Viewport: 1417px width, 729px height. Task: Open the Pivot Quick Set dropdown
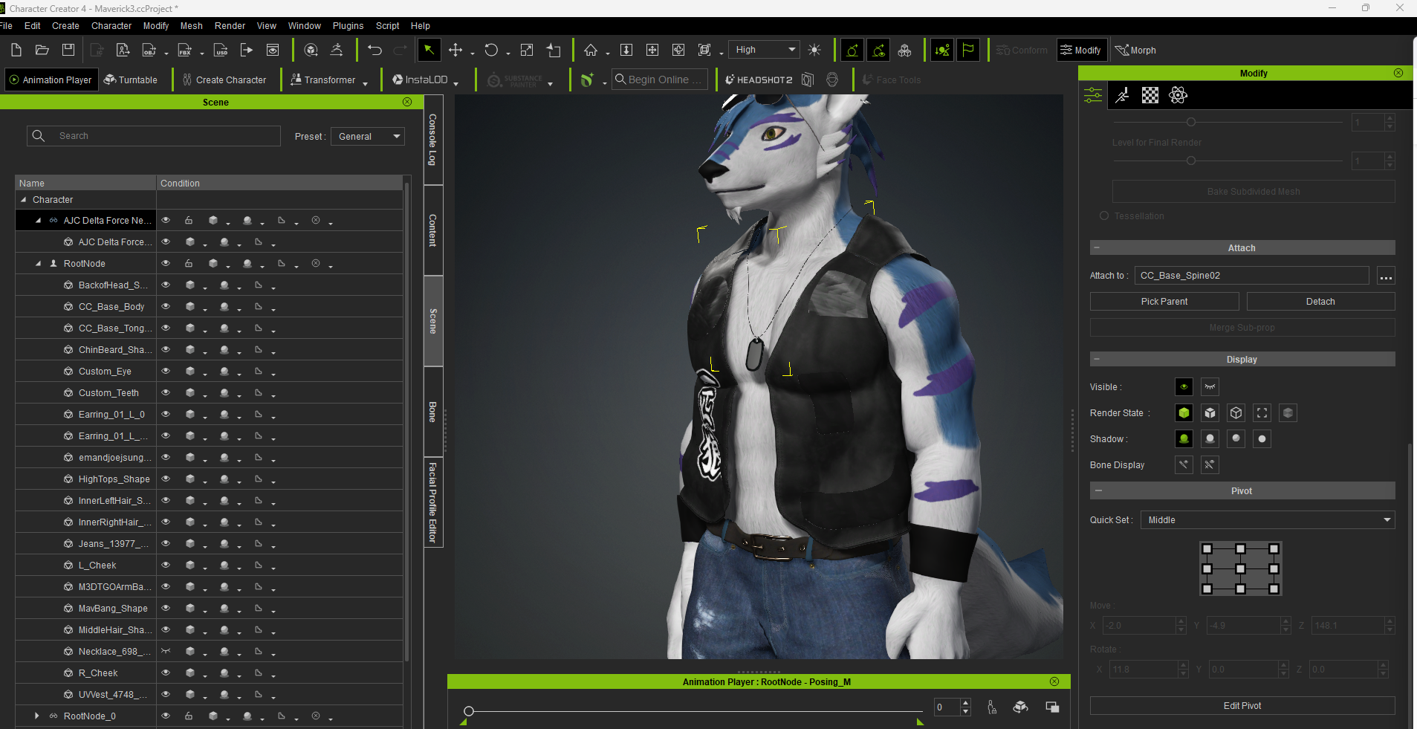click(x=1267, y=520)
